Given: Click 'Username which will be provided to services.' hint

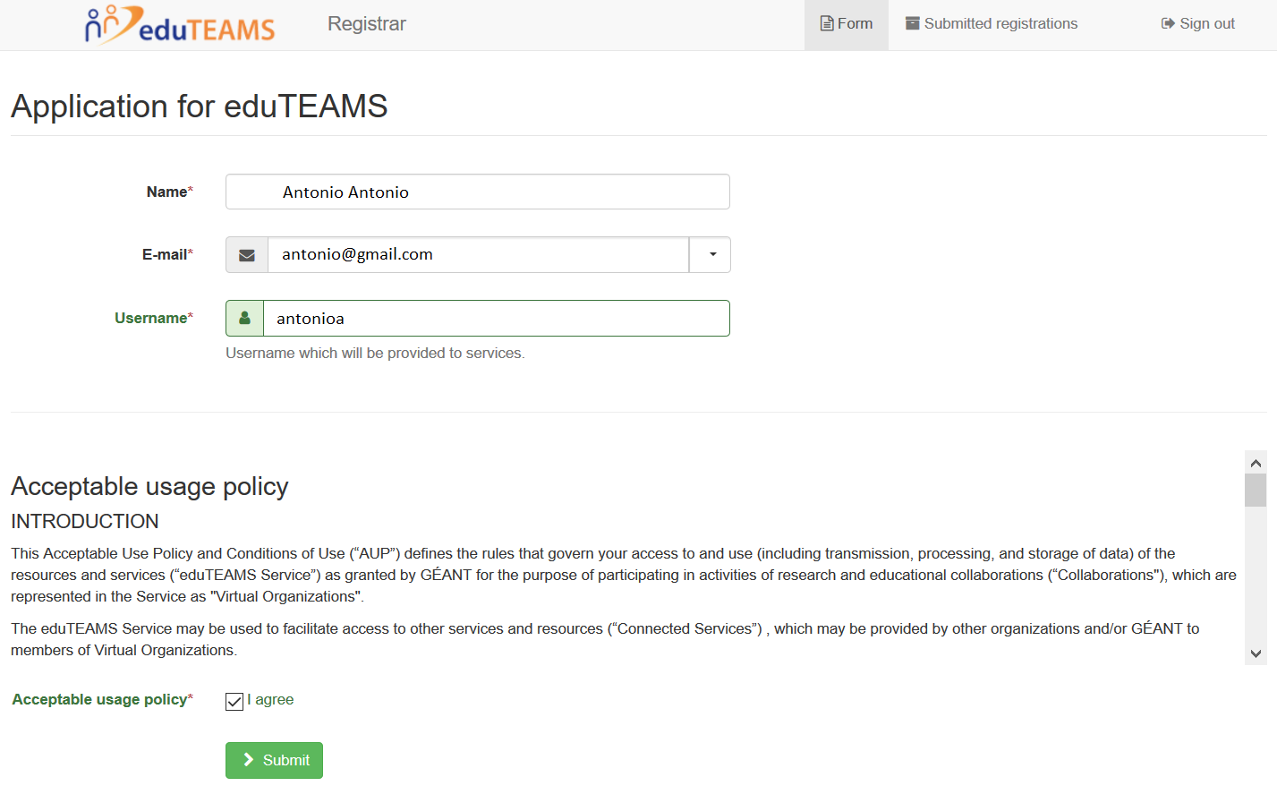Looking at the screenshot, I should pyautogui.click(x=375, y=354).
